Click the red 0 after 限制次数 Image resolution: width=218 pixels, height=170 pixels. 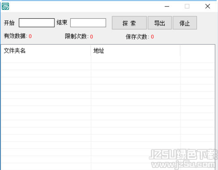[92, 37]
